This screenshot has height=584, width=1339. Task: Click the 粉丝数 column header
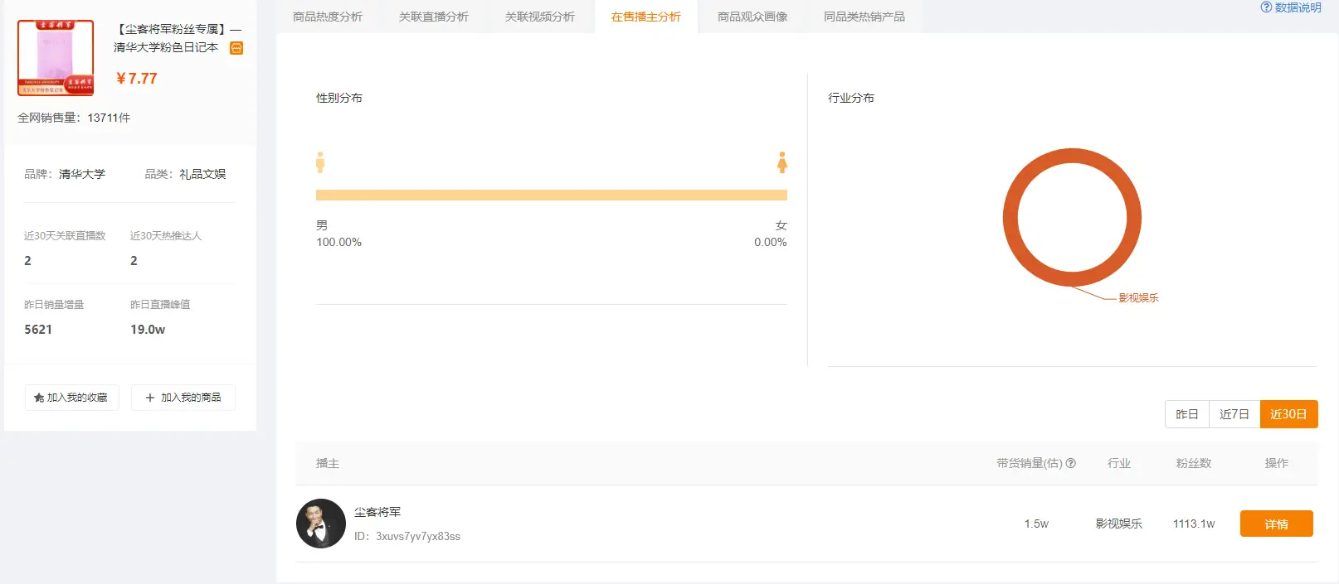point(1194,463)
